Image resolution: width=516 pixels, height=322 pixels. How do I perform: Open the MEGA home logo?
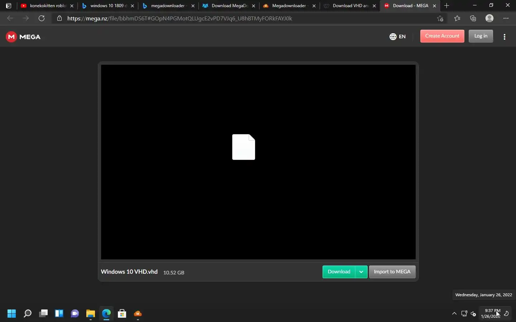point(23,37)
